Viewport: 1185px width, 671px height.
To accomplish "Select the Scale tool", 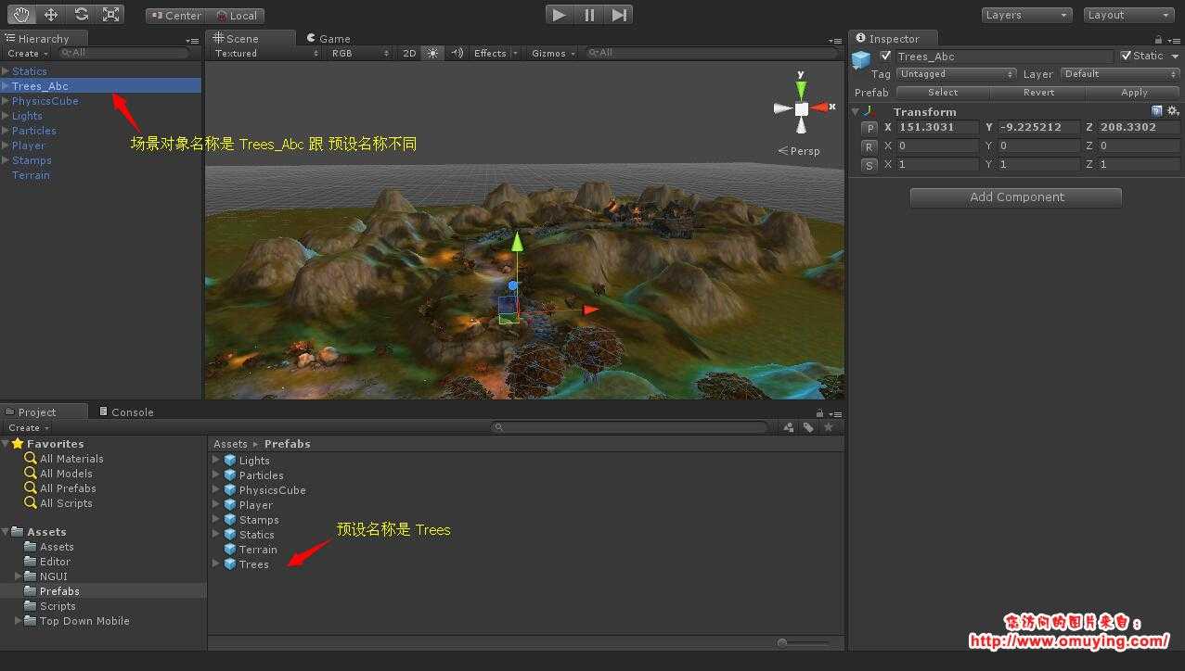I will click(110, 15).
